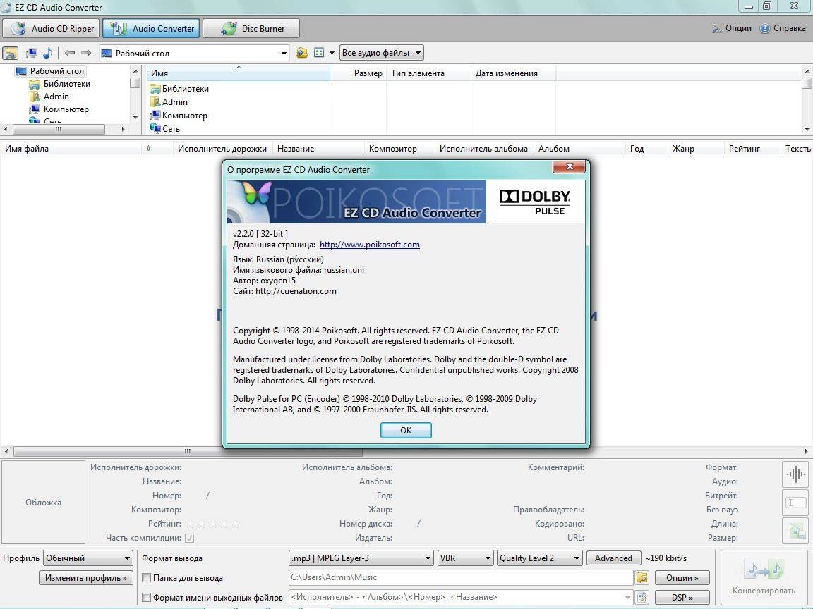Open the .mp3 MPEG Layer-3 format dropdown
Viewport: 813px width, 609px height.
361,558
